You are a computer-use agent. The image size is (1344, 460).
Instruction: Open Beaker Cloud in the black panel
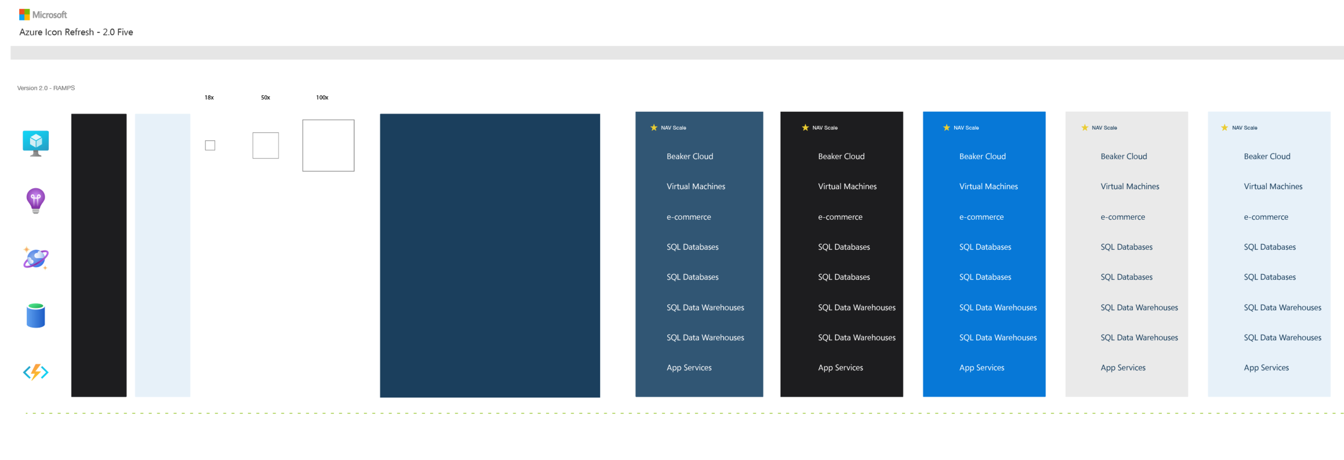pos(841,156)
